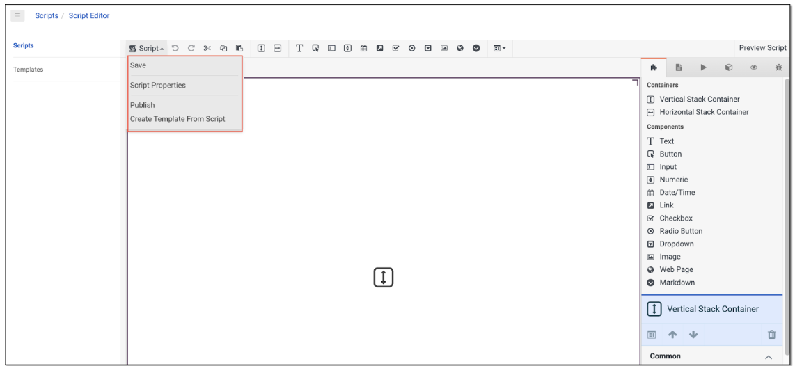795x366 pixels.
Task: Insert Dropdown component from toolbar
Action: coord(428,48)
